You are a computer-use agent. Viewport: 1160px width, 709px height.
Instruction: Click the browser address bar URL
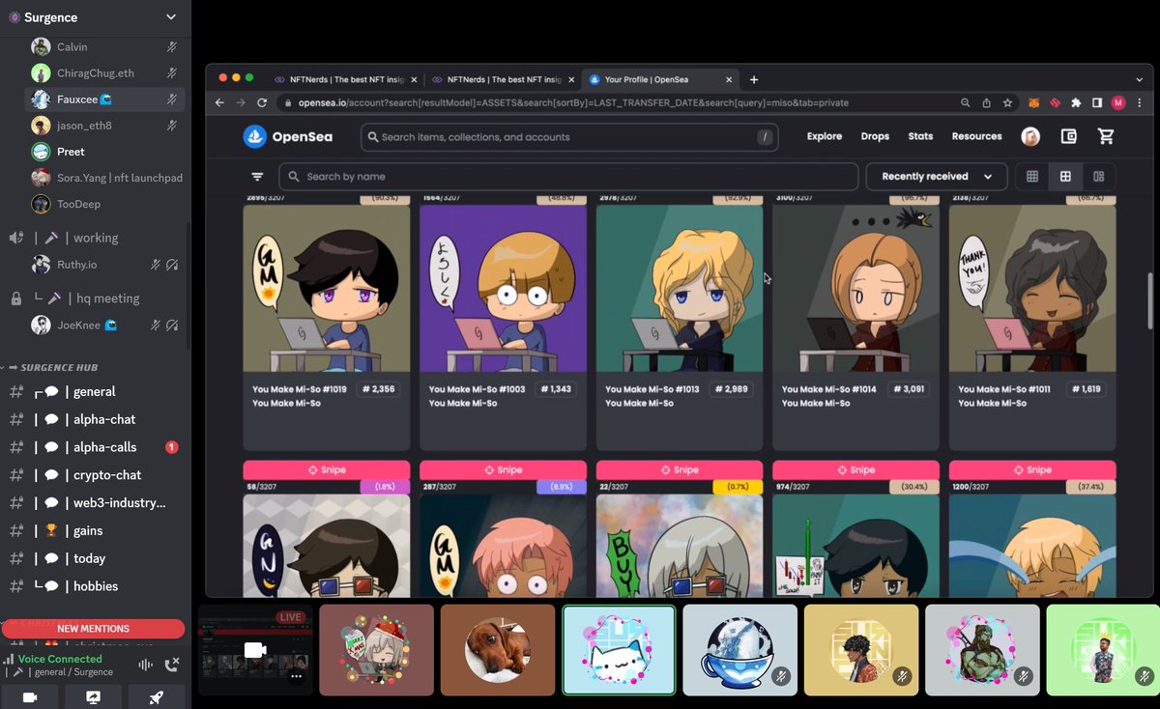tap(571, 102)
